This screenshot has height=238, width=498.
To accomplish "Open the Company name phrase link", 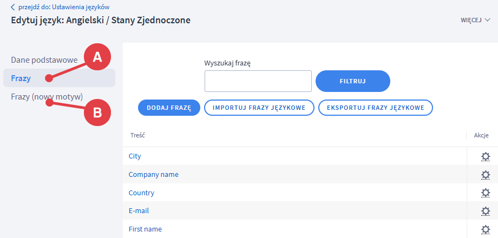I will [153, 175].
